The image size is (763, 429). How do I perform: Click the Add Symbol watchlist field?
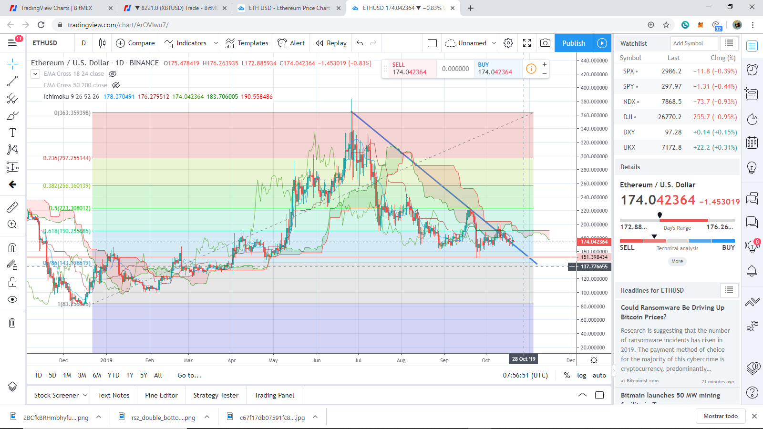(694, 43)
